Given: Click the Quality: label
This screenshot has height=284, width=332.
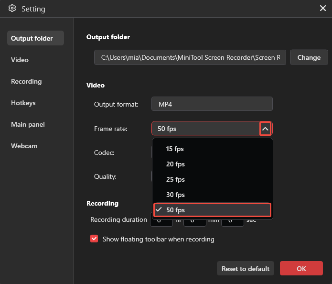Looking at the screenshot, I should click(105, 176).
